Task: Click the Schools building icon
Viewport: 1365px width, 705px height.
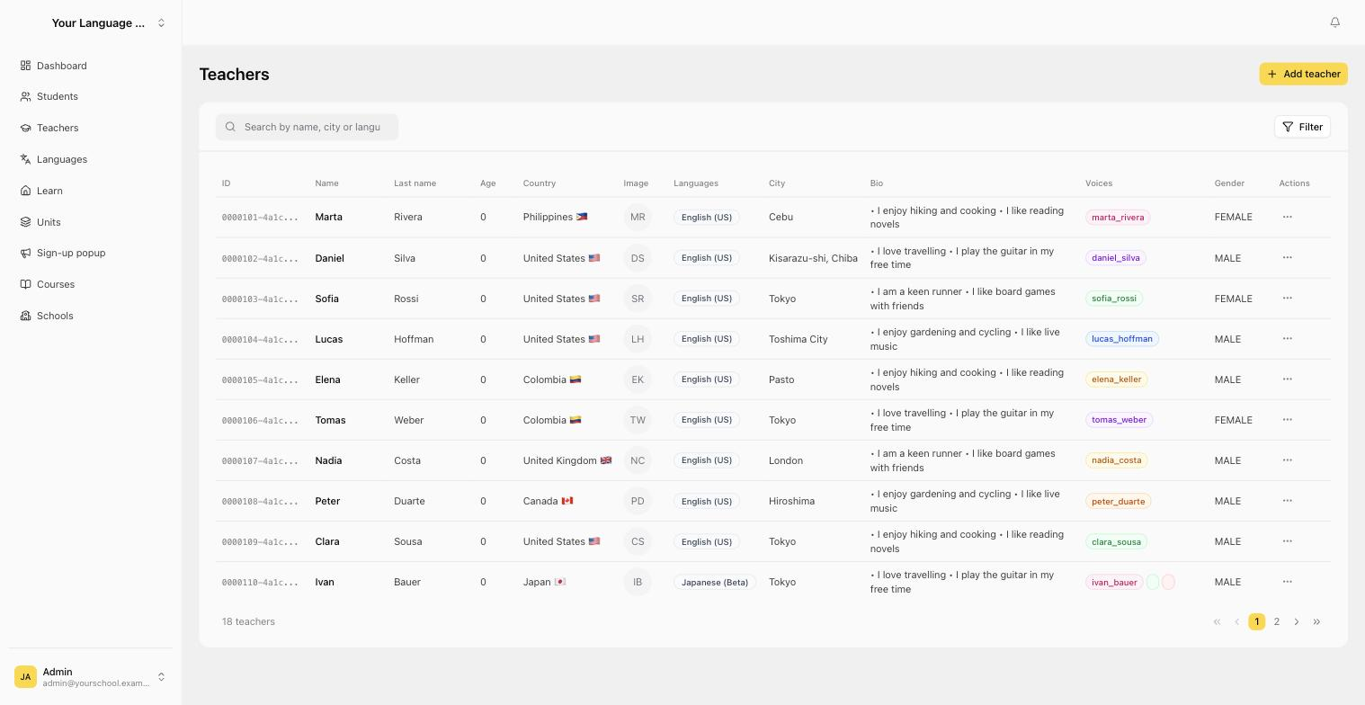Action: point(25,316)
